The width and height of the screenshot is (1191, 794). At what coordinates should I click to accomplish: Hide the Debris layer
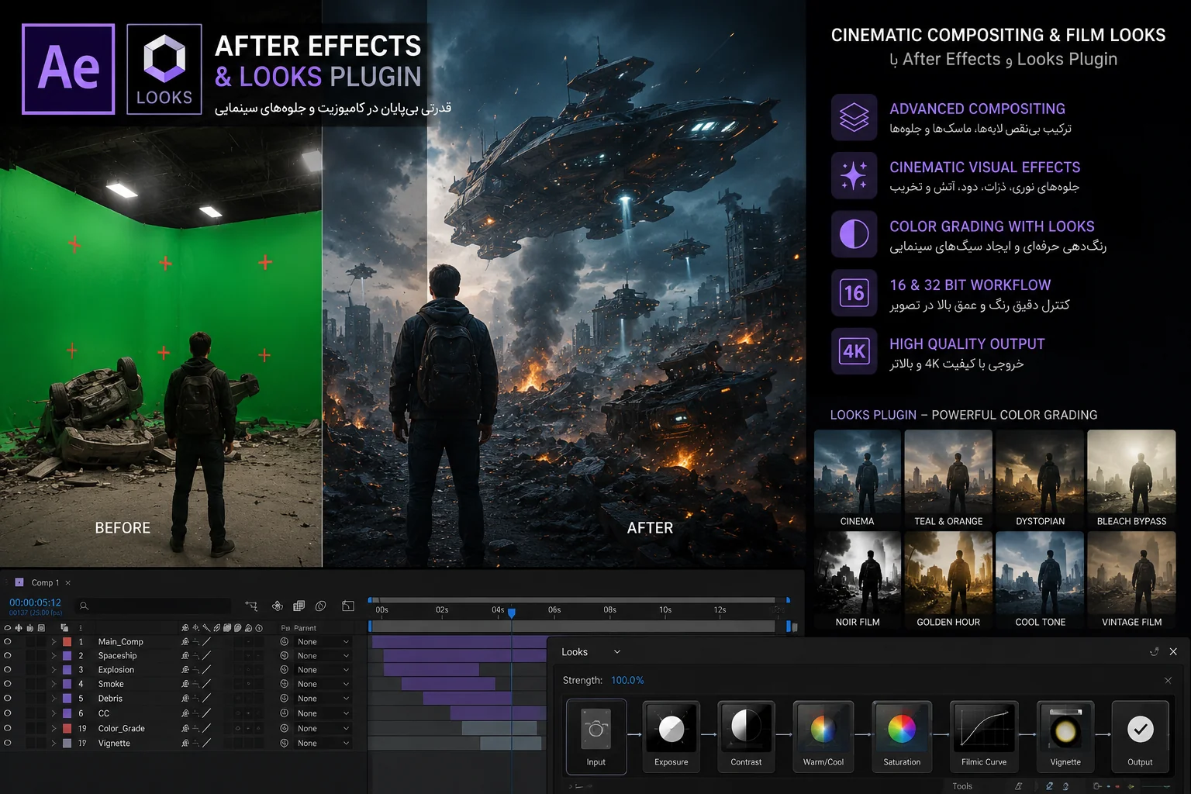pyautogui.click(x=8, y=699)
